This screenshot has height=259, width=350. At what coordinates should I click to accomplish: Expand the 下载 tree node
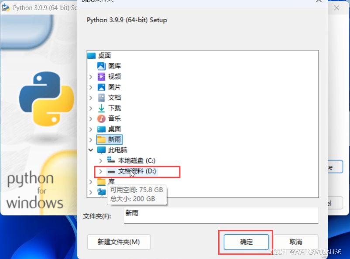click(x=91, y=108)
